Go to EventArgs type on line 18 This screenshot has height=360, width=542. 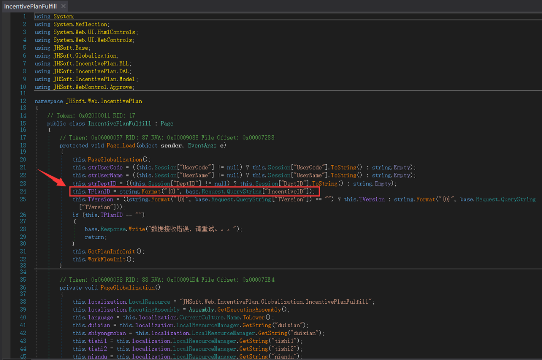coord(202,146)
